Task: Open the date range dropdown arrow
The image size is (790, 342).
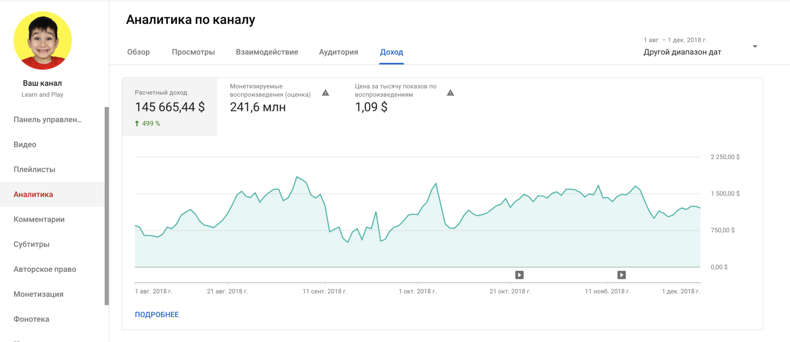Action: coord(755,47)
